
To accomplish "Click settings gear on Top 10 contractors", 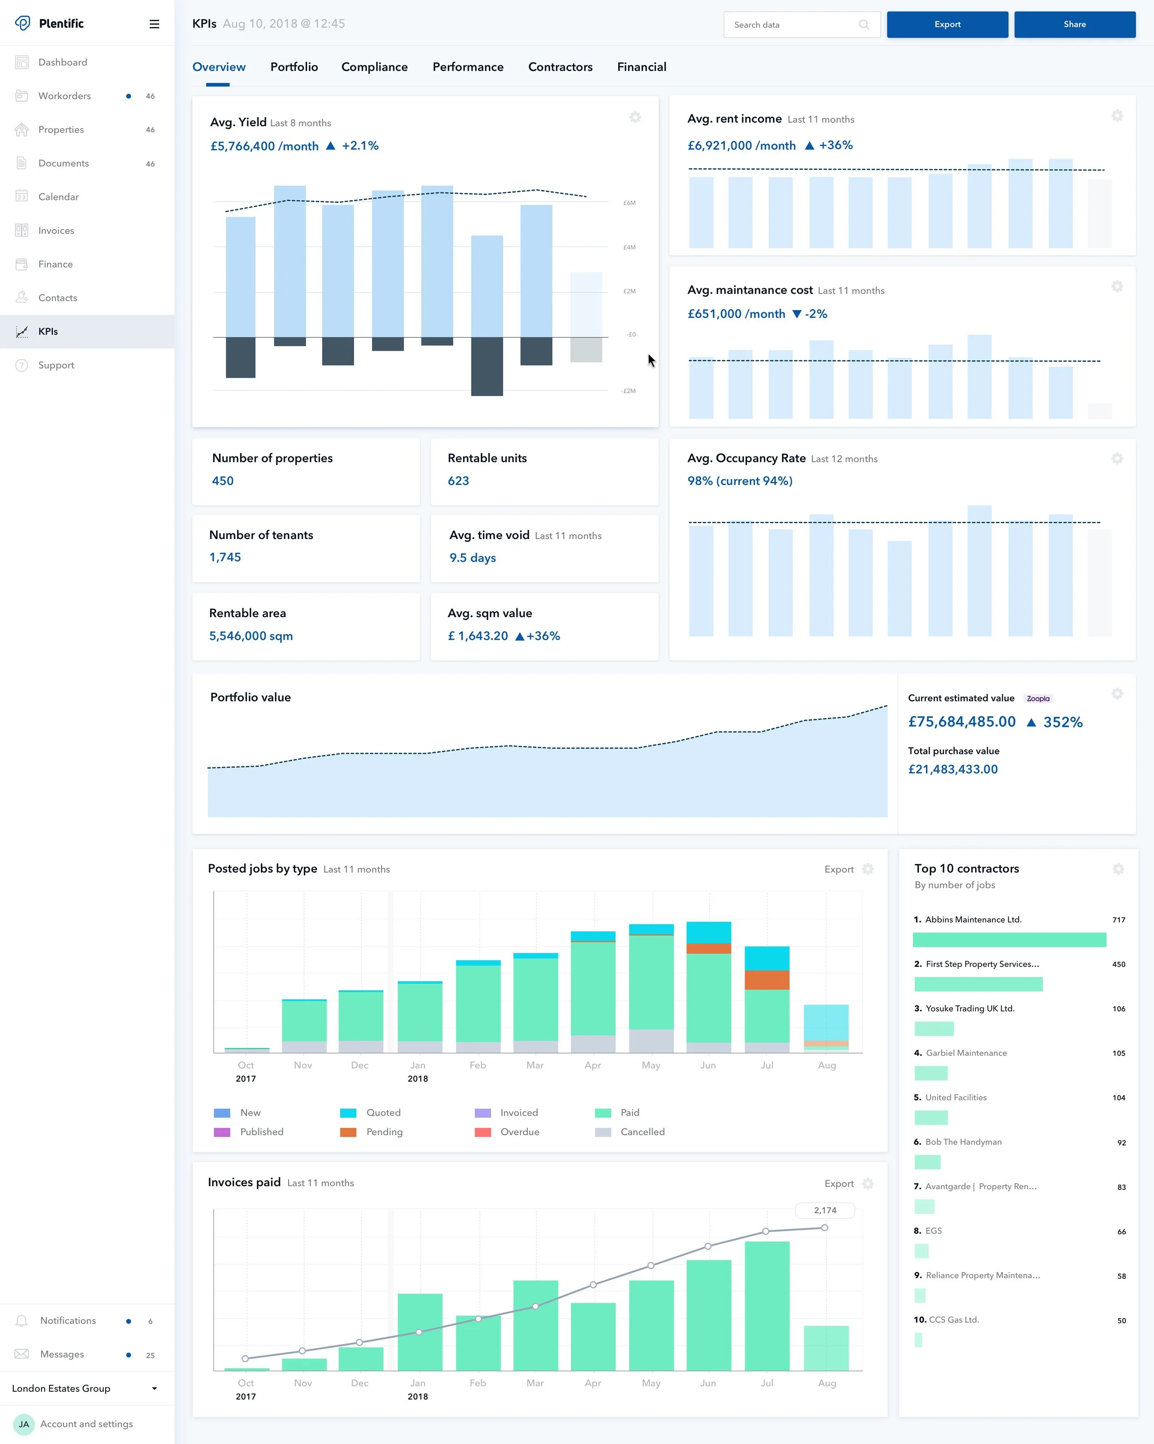I will [x=1118, y=869].
